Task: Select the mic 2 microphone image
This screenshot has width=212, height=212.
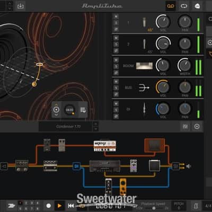Action: click(x=144, y=44)
